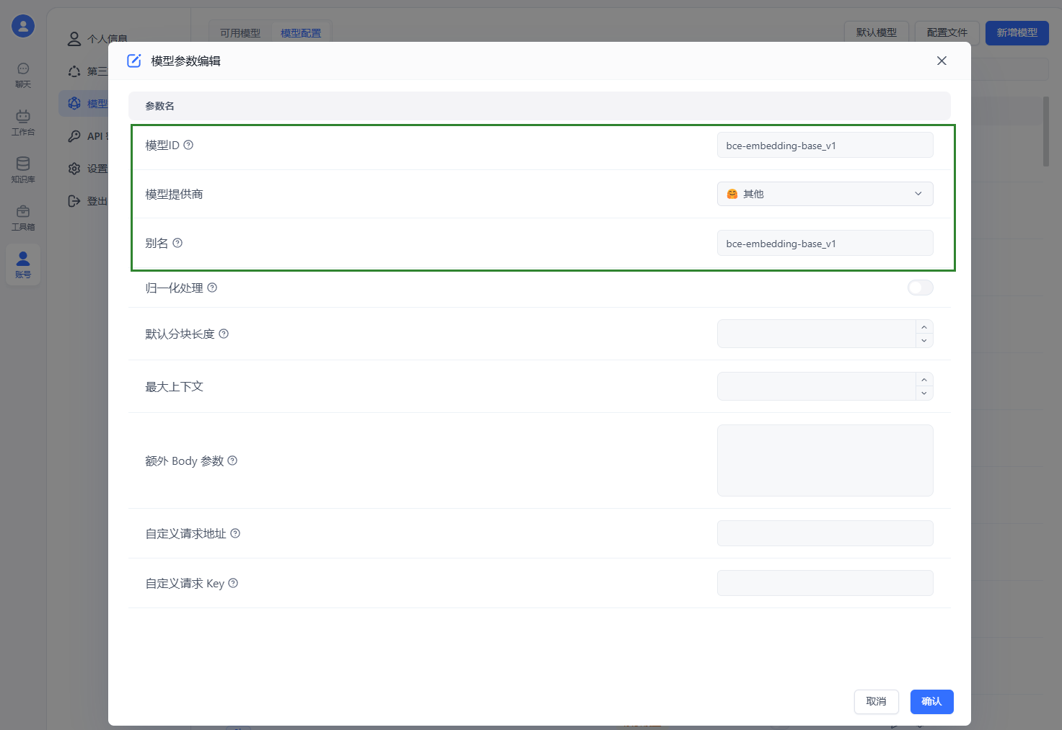Click the 别名 input field
Viewport: 1062px width, 730px height.
825,243
